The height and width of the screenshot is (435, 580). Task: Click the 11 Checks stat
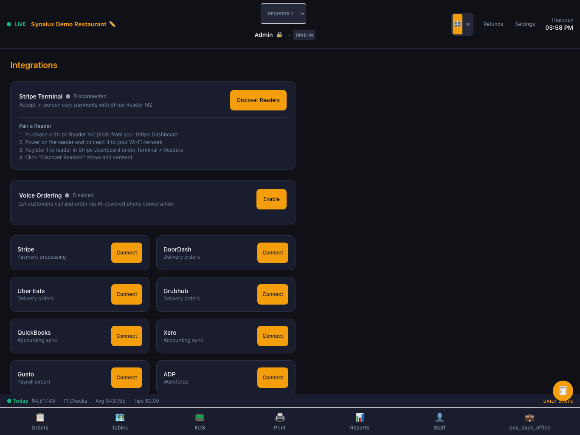click(75, 401)
